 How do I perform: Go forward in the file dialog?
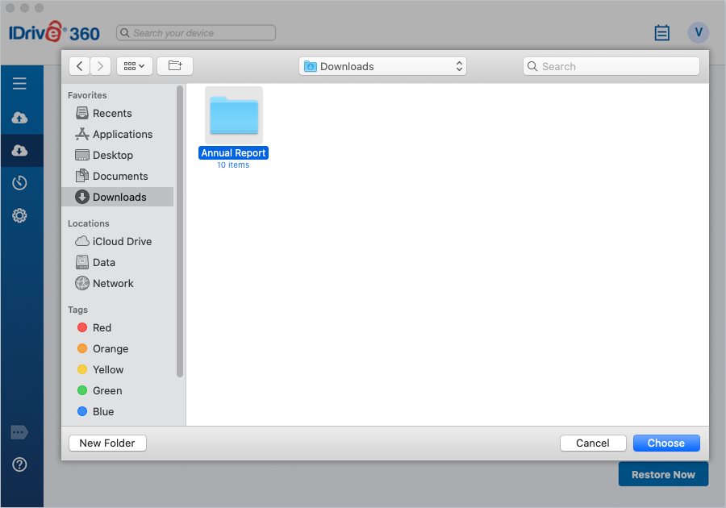tap(101, 66)
